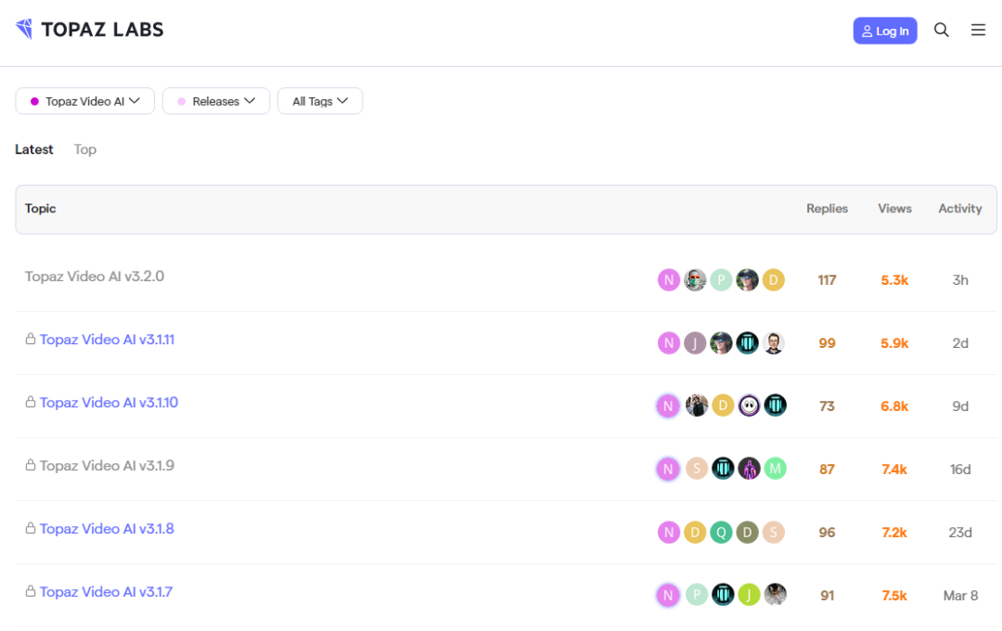Sort by Activity column header
The height and width of the screenshot is (631, 1002).
tap(960, 209)
